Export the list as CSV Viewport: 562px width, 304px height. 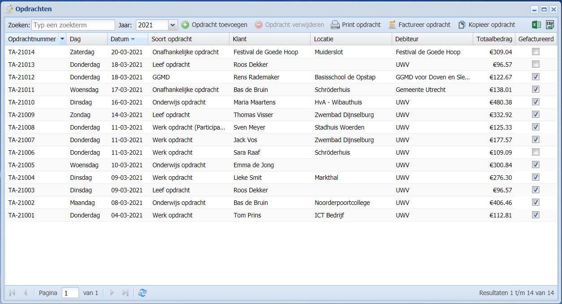549,25
